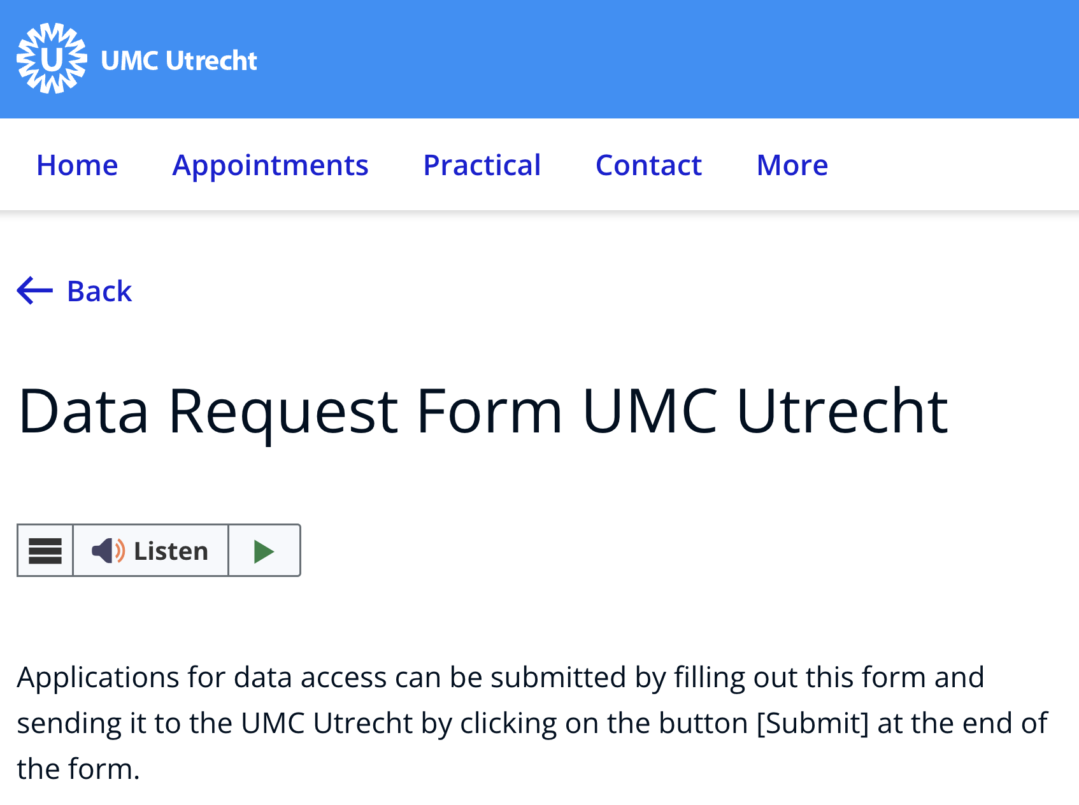Click Listen to hear the page read aloud
Screen dimensions: 1079x805
[169, 550]
